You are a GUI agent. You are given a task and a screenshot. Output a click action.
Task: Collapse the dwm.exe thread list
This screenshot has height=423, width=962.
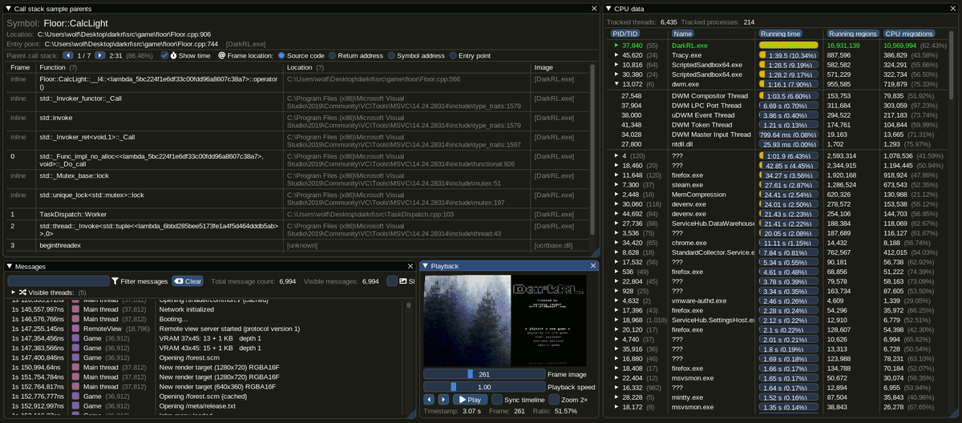(x=617, y=83)
